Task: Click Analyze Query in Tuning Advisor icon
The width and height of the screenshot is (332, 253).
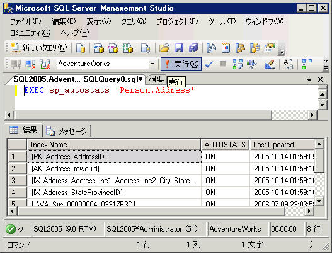Action: coord(252,64)
